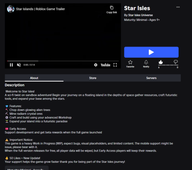Switch to the Servers tab
The width and height of the screenshot is (192, 170).
(x=151, y=78)
